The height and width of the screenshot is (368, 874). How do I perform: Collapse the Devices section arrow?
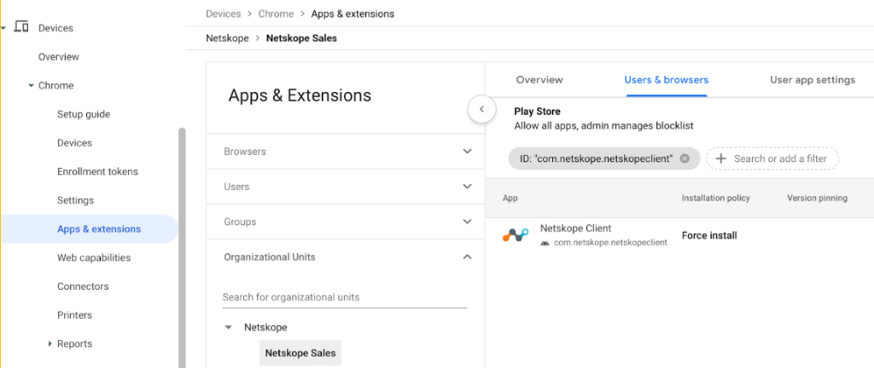click(3, 28)
